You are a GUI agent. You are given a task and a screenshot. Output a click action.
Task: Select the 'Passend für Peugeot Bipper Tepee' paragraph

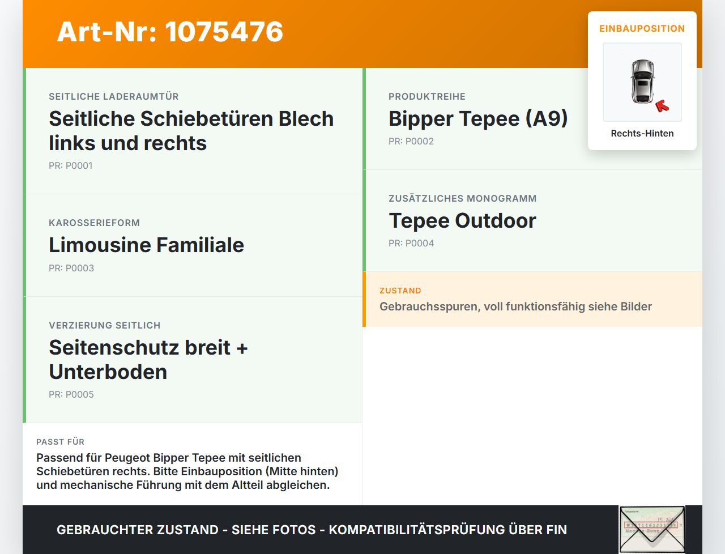pos(187,471)
